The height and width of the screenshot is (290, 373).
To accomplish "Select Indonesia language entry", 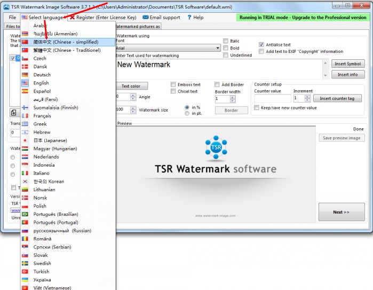I will pyautogui.click(x=68, y=165).
